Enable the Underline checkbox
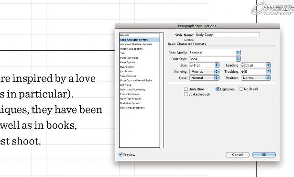294x177 pixels. (186, 89)
